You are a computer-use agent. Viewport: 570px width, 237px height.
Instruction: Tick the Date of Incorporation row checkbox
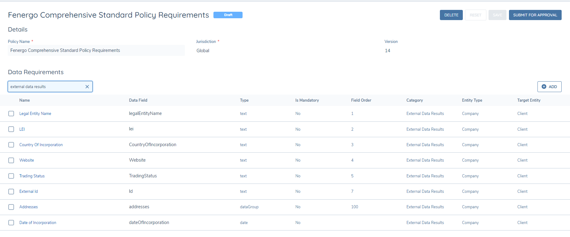click(x=11, y=223)
